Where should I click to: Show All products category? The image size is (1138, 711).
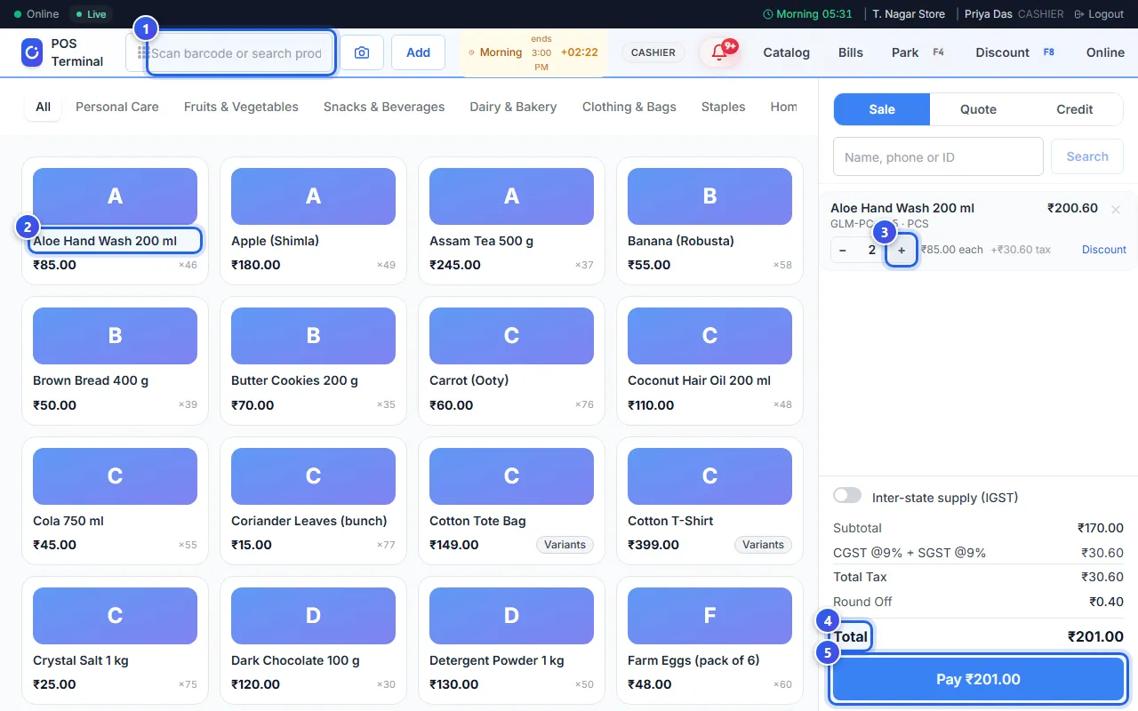coord(43,107)
